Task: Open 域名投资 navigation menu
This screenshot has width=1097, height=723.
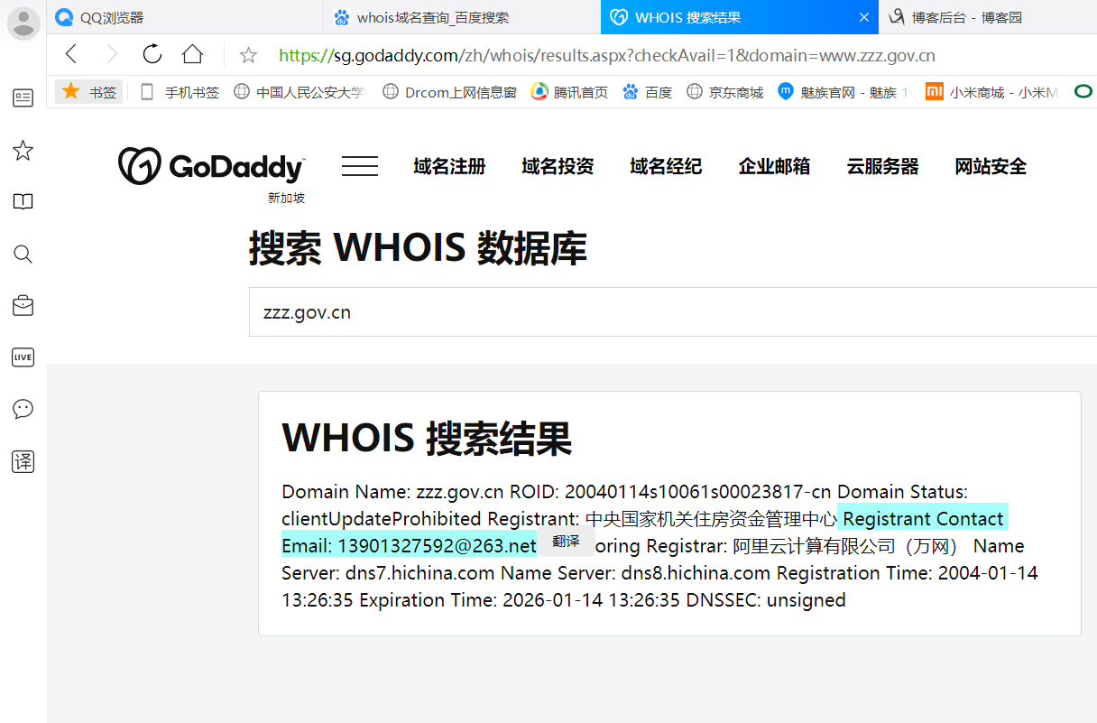Action: (558, 166)
